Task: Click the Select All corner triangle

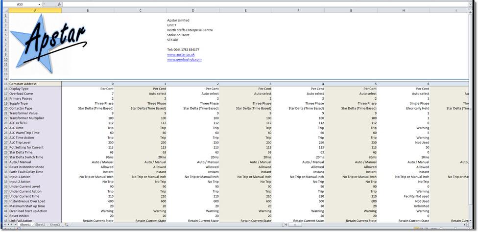Action: point(5,10)
